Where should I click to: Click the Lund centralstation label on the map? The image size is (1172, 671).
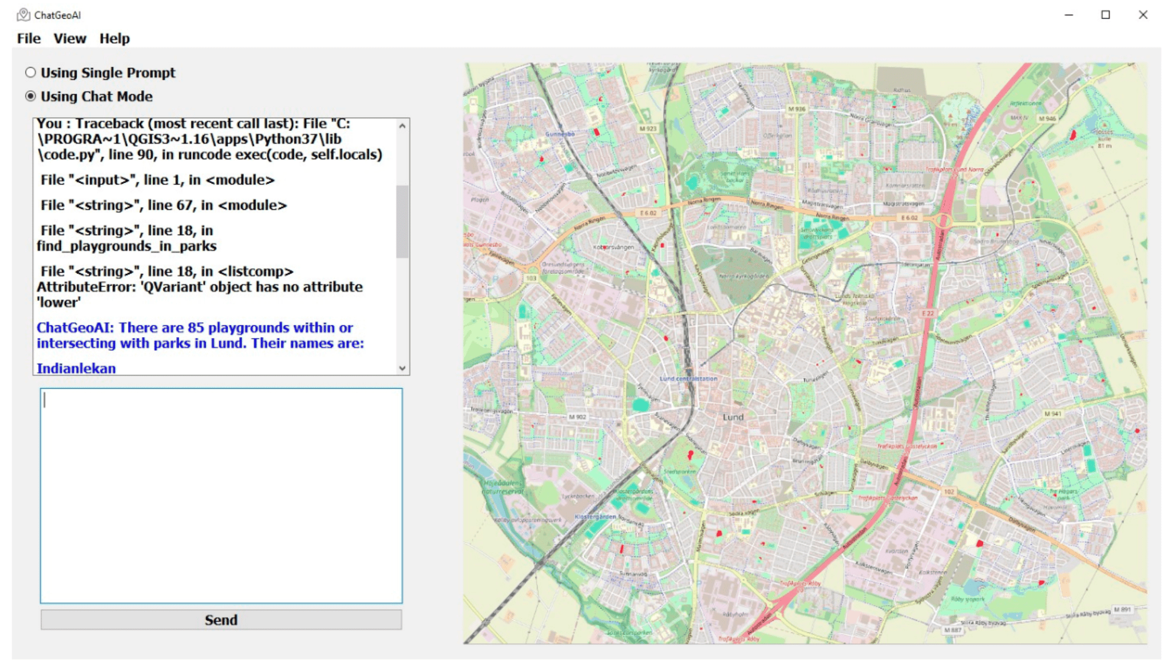(690, 378)
